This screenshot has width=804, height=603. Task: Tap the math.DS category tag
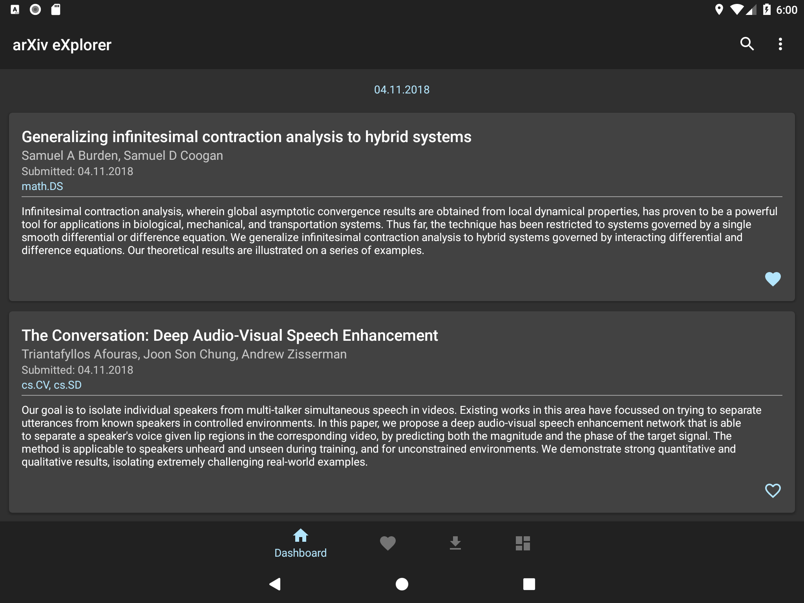tap(42, 186)
